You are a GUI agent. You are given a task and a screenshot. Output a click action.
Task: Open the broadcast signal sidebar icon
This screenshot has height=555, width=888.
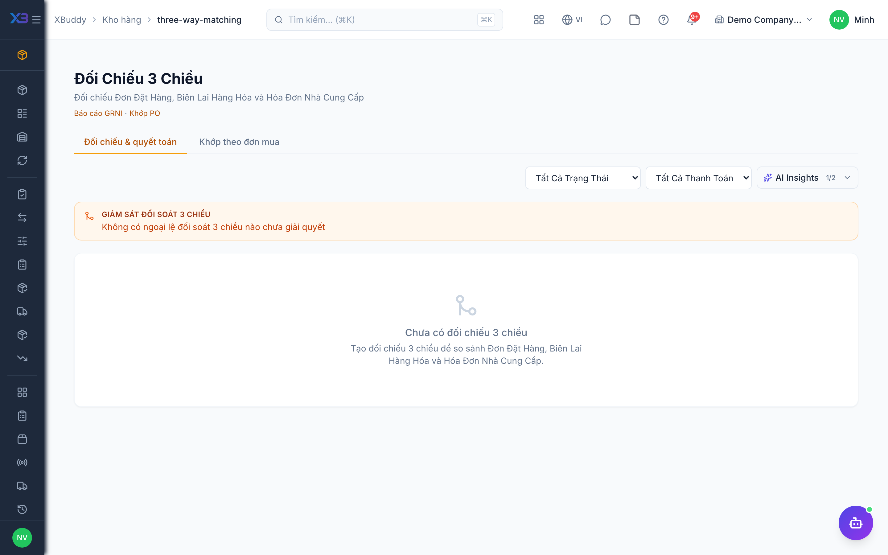coord(22,462)
